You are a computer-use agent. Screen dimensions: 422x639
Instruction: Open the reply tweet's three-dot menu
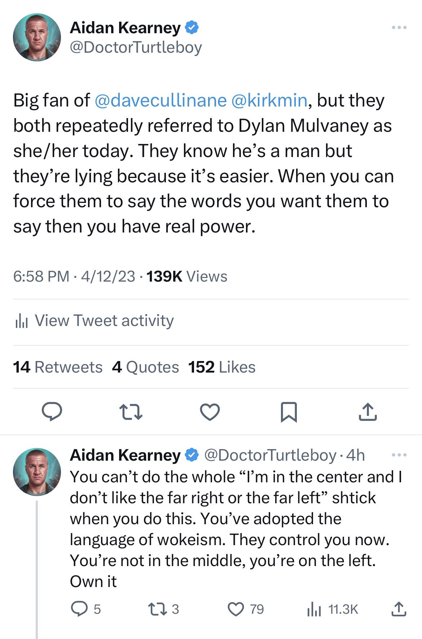coord(400,455)
